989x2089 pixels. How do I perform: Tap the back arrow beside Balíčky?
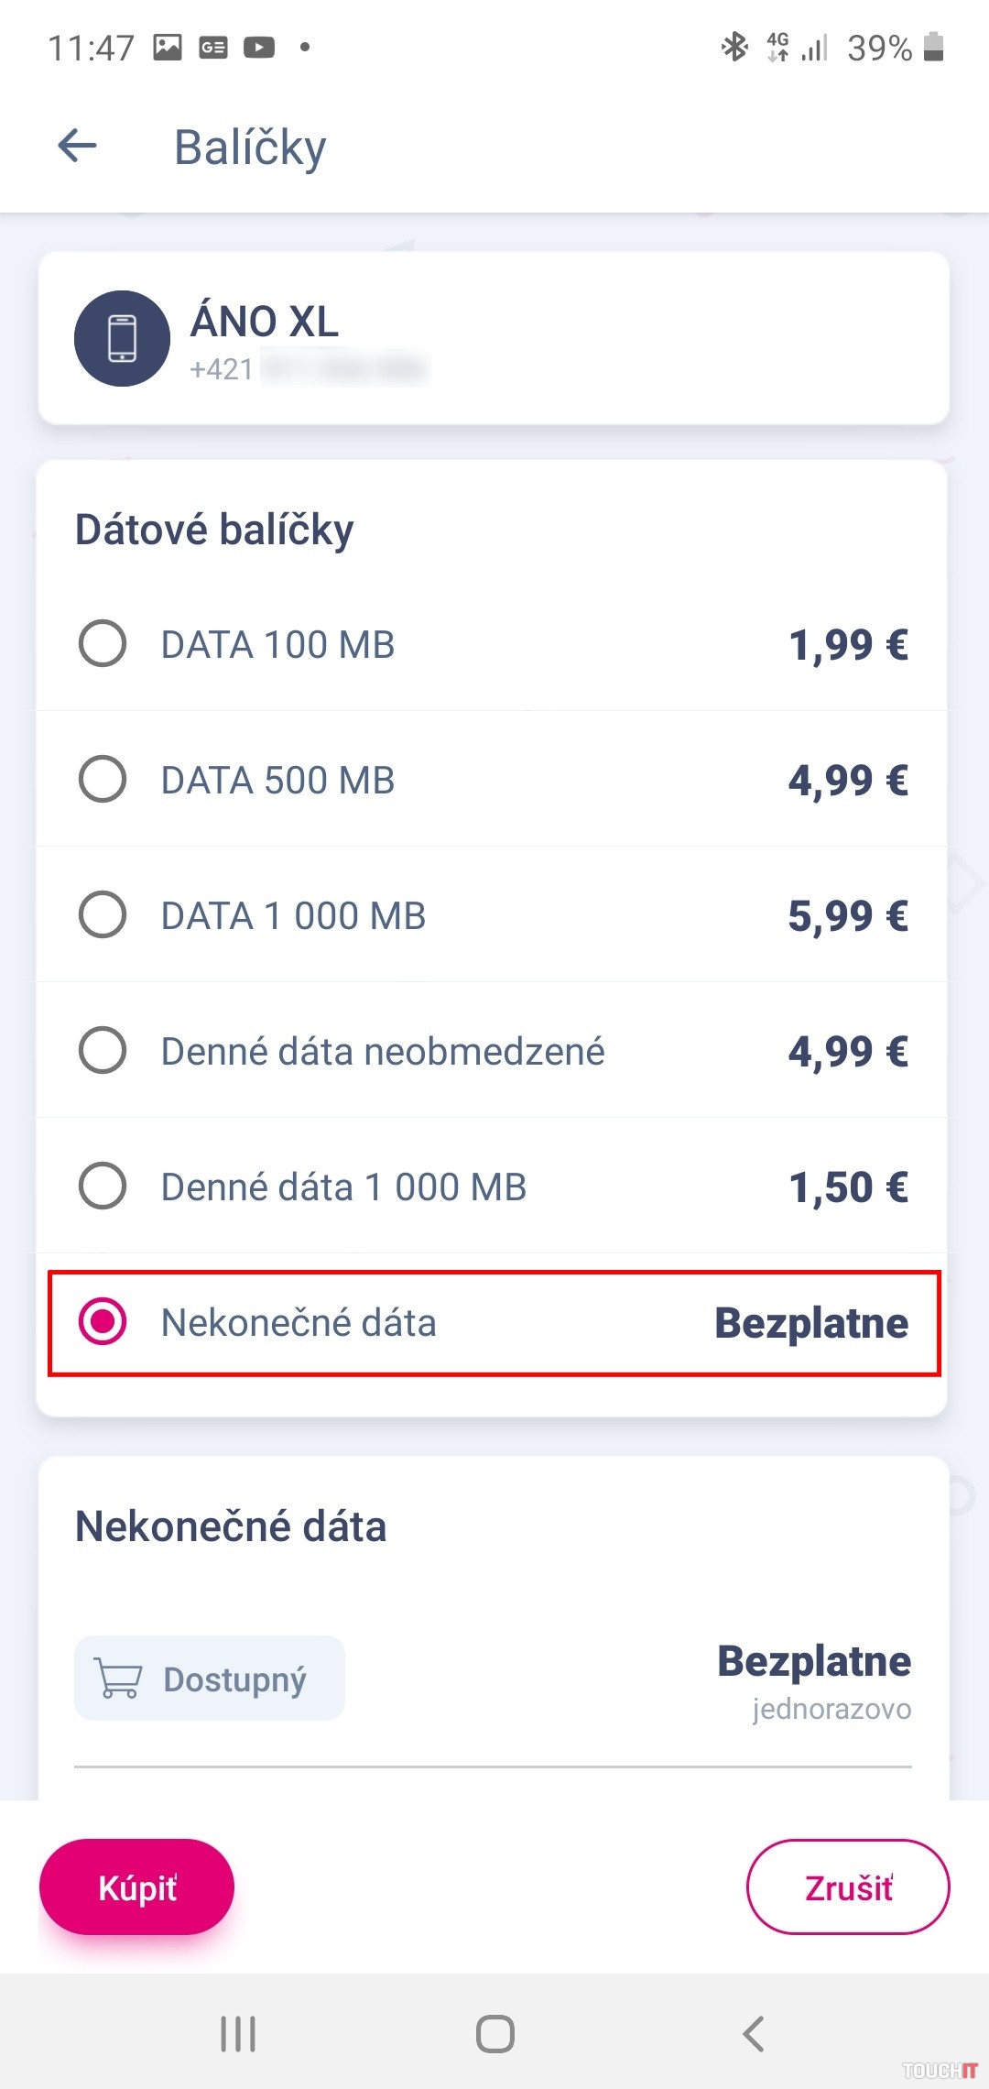[77, 146]
